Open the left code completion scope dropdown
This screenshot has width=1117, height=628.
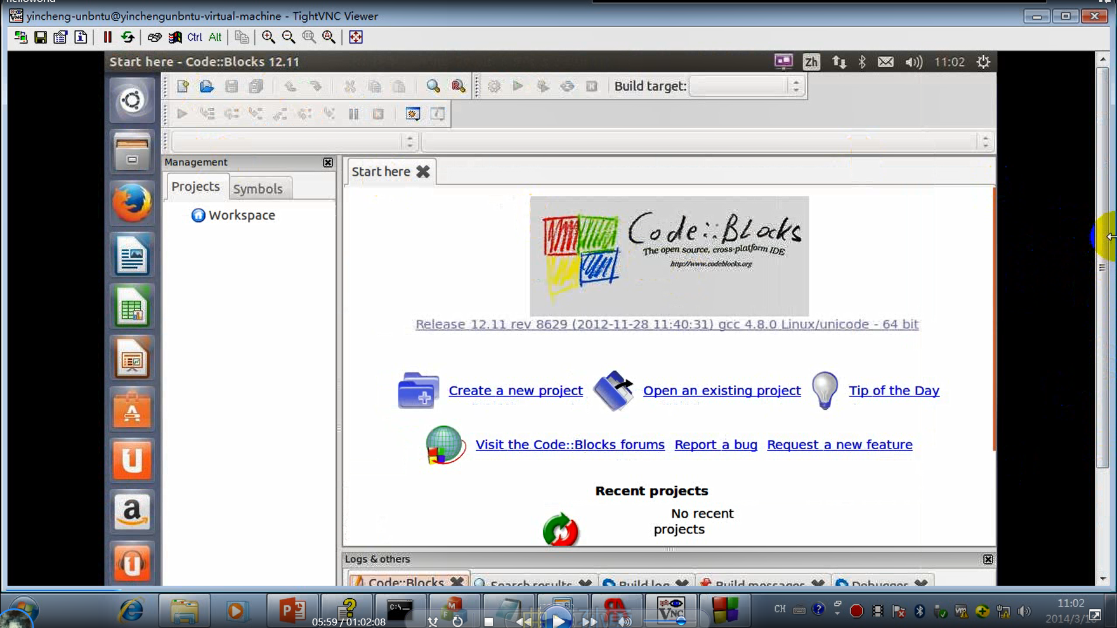click(294, 141)
